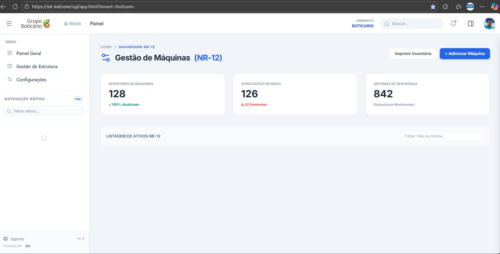Open the Sistemas de Segurança card

coord(428,94)
